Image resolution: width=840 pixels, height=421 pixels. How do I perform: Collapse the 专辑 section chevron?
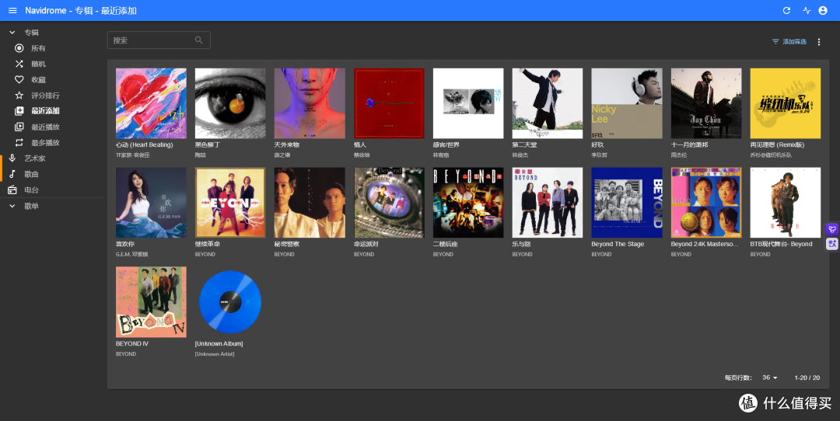click(x=12, y=33)
